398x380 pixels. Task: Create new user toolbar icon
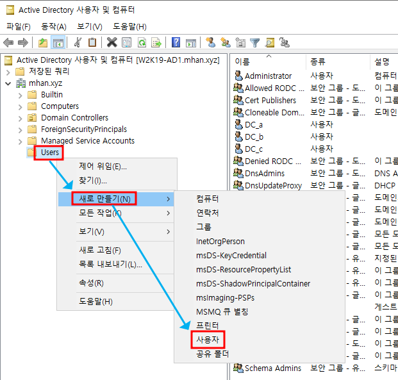(x=210, y=42)
